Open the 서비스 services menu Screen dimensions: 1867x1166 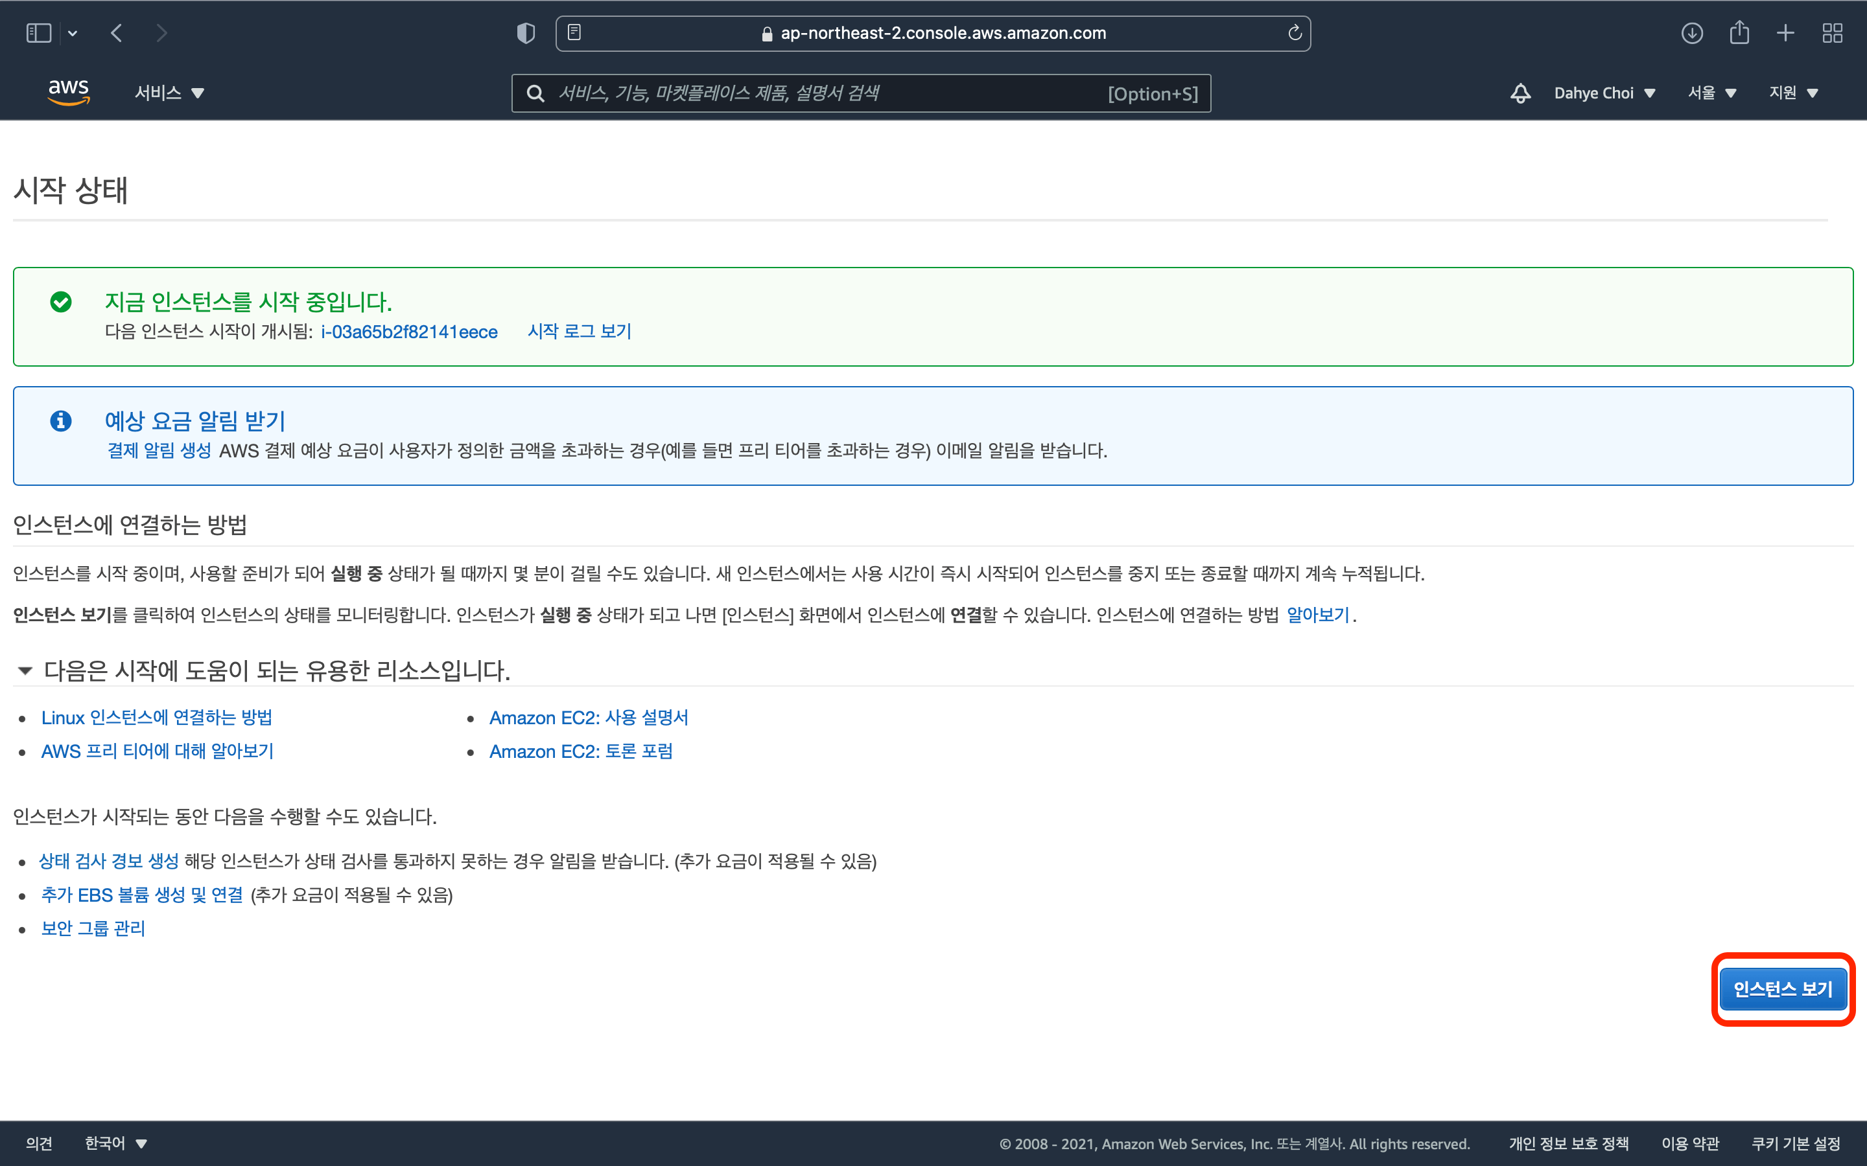(x=169, y=93)
